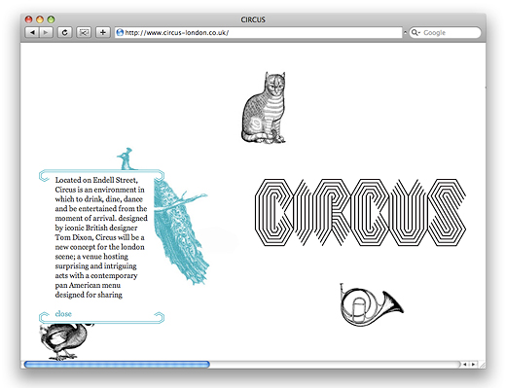Click the French horn illustration
Screen dimensions: 506x388
coord(371,305)
